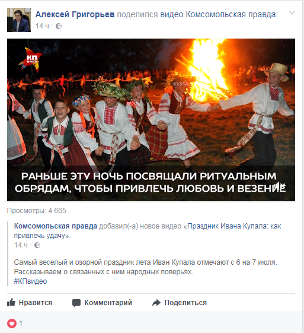The image size is (304, 333).
Task: Play the Ивана Купала video
Action: (x=151, y=120)
